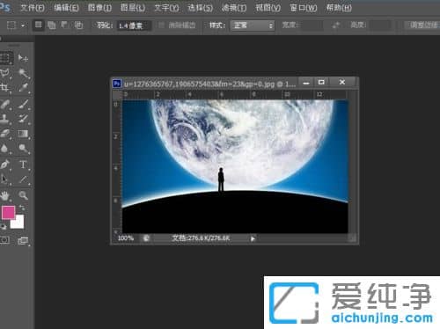Open the 滤镜(T) menu

coord(234,8)
